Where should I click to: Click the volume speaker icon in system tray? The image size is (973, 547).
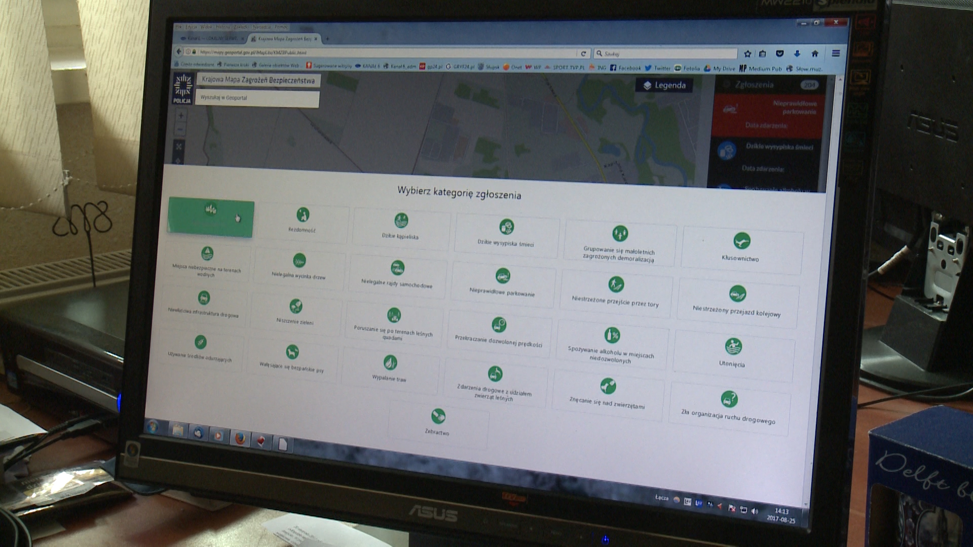(x=755, y=512)
